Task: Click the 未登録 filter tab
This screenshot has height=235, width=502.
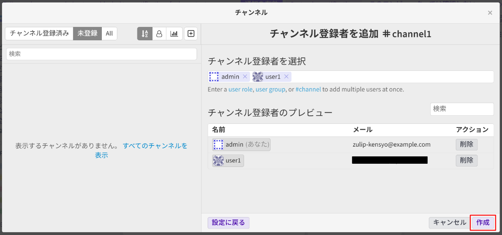Action: click(87, 33)
